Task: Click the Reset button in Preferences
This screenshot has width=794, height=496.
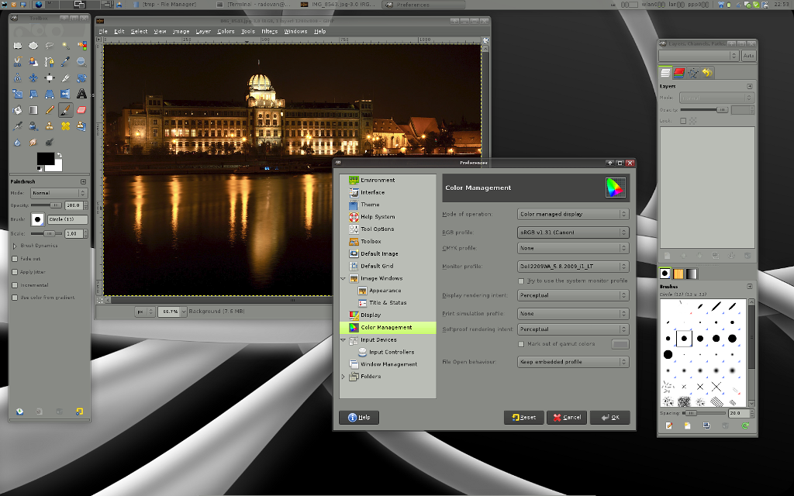Action: [523, 417]
